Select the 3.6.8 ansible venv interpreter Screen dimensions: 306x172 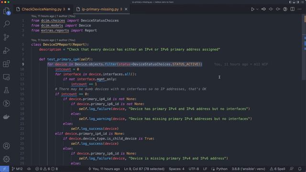(x=248, y=169)
